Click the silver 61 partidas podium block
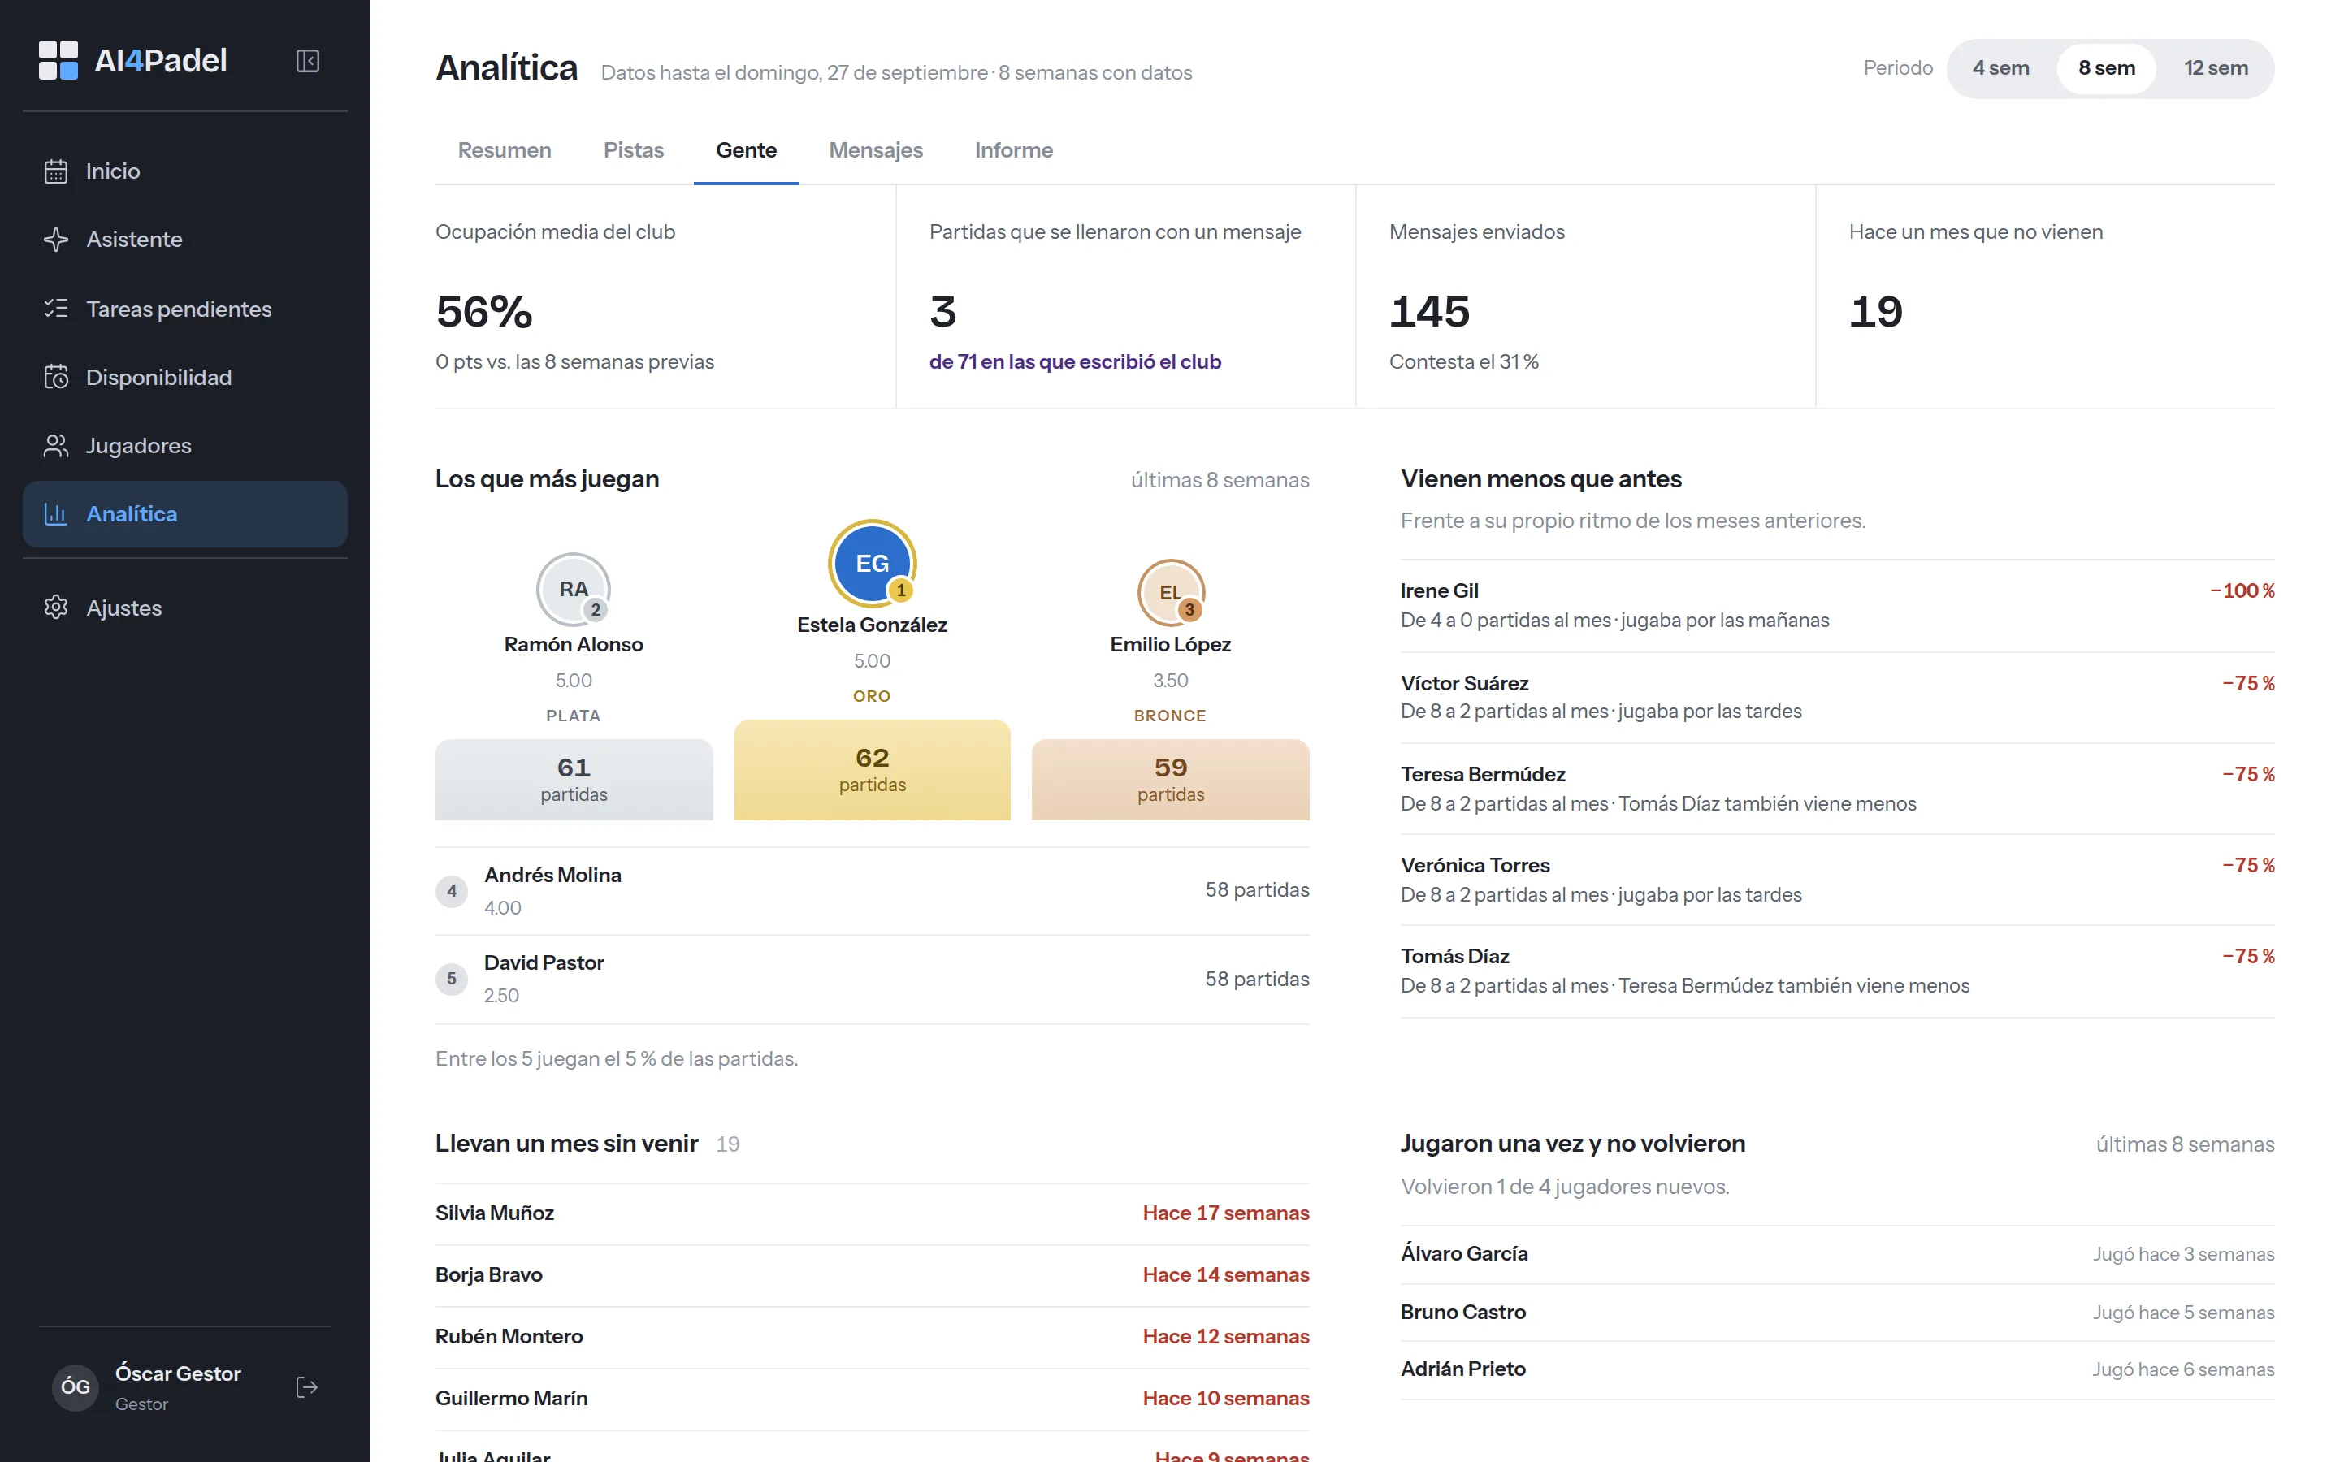2340x1462 pixels. pos(574,780)
